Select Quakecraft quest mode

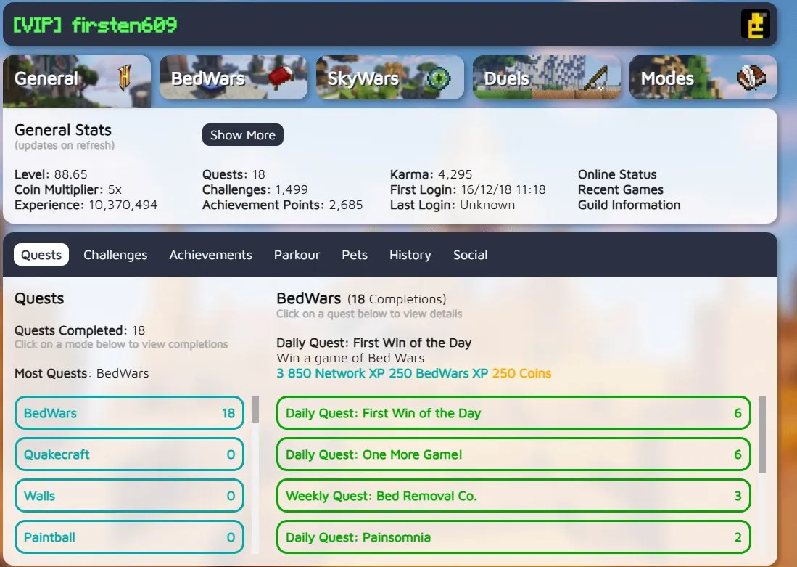pyautogui.click(x=129, y=454)
